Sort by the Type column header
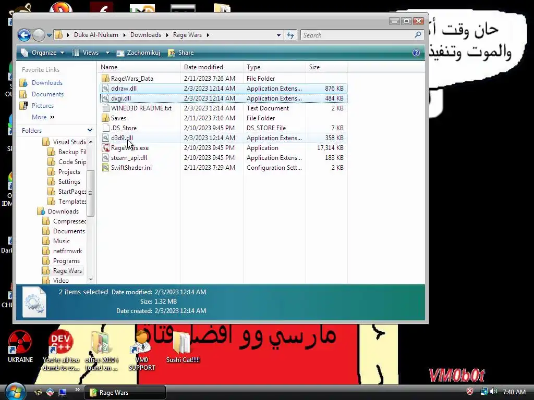Image resolution: width=534 pixels, height=400 pixels. coord(274,67)
